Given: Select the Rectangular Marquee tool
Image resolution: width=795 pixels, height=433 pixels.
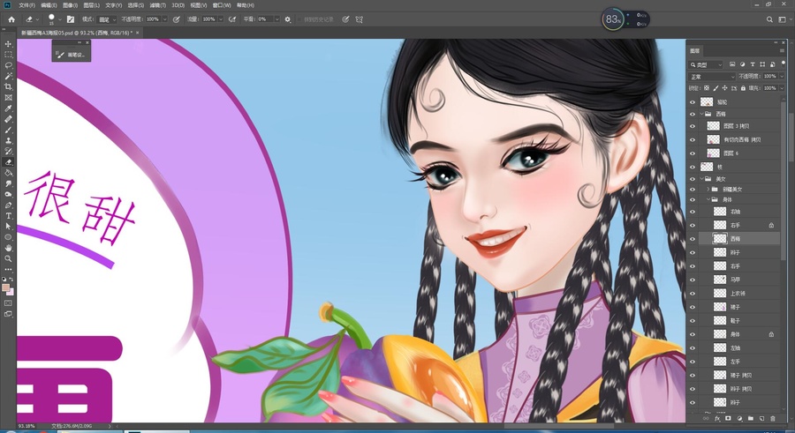Looking at the screenshot, I should coord(8,55).
